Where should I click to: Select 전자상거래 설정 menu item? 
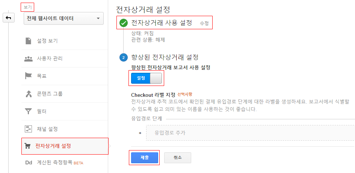(x=65, y=146)
